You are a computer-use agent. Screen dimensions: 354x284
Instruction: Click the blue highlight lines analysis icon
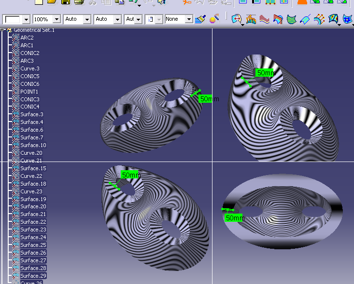305,19
